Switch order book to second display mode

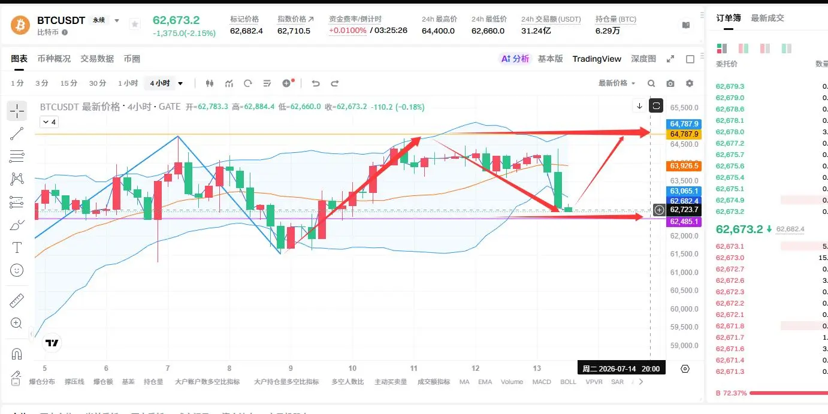(x=744, y=49)
